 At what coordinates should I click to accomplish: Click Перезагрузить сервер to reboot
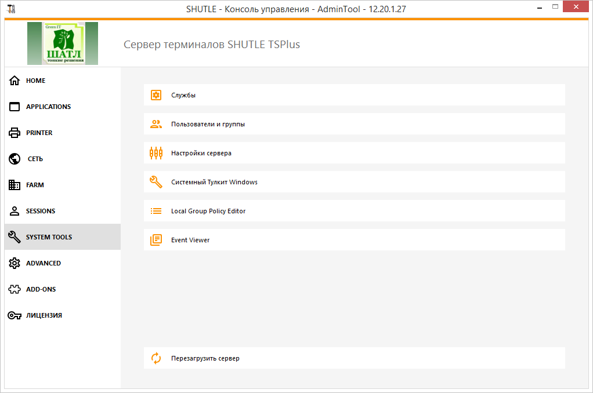pos(206,358)
